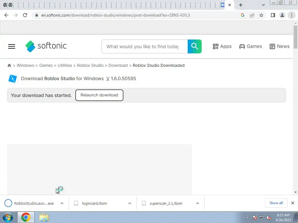
Task: Click the Roblox Studio app icon
Action: (x=13, y=78)
